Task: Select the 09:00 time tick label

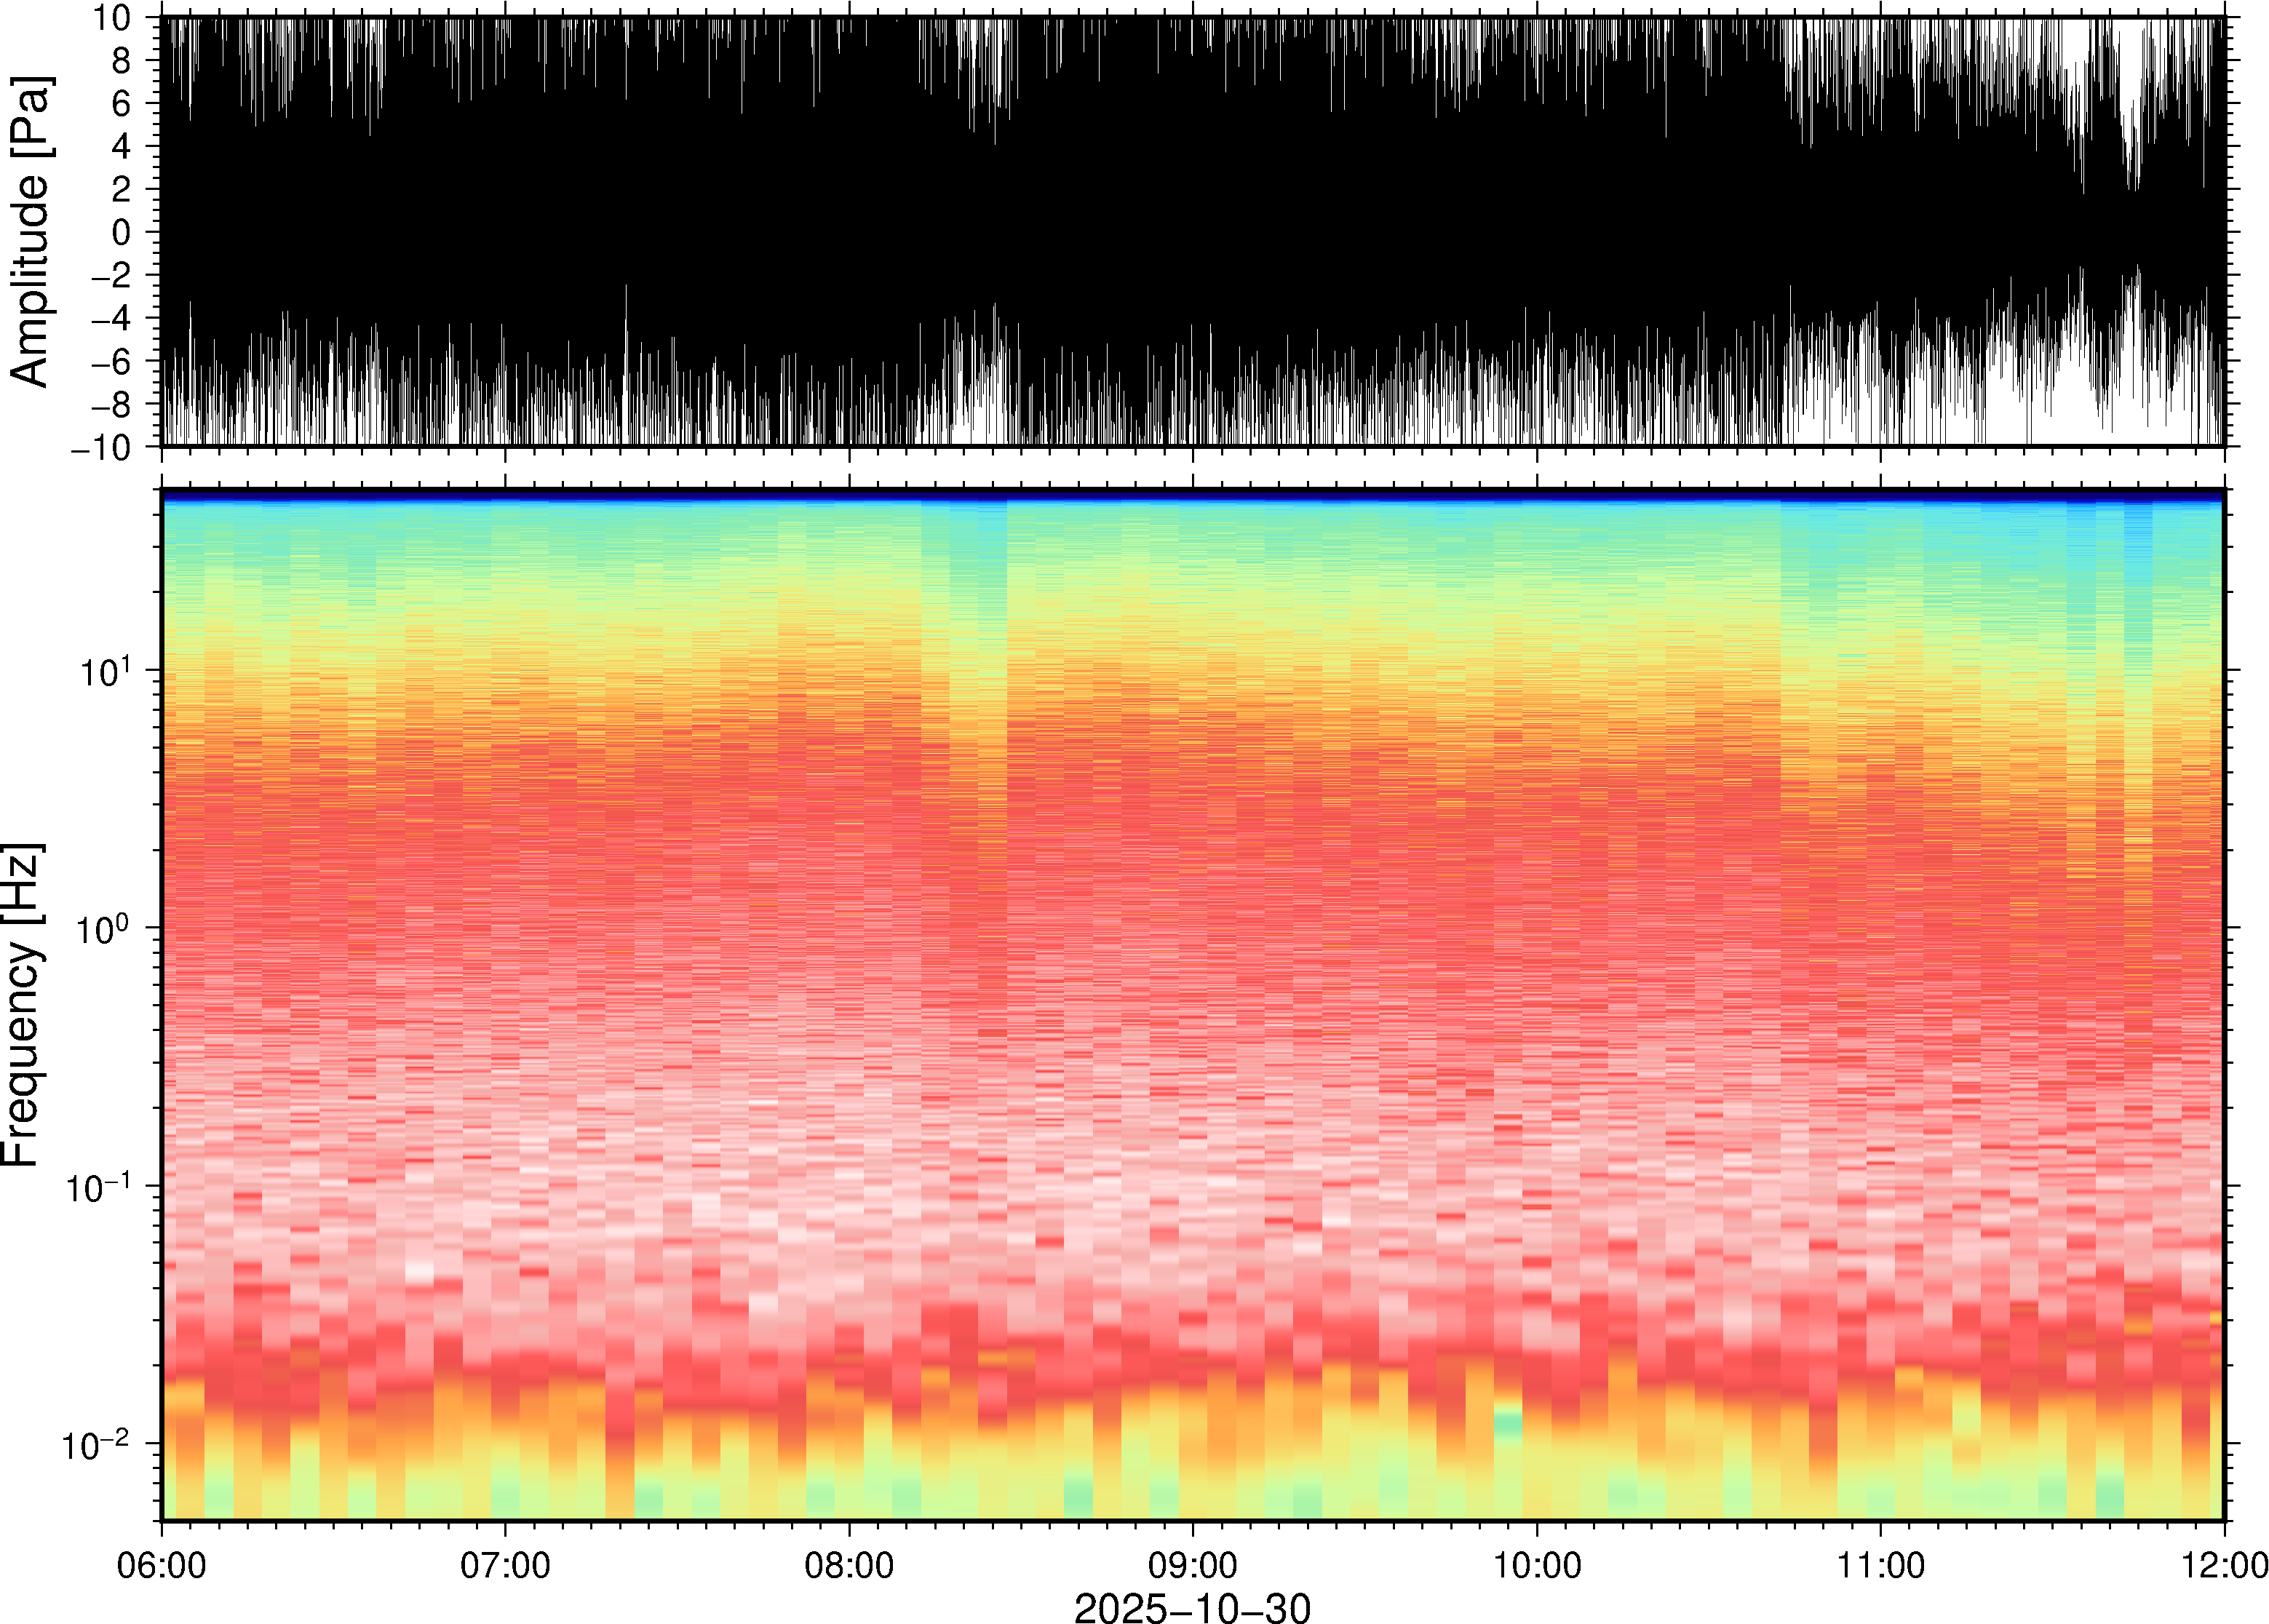Action: pyautogui.click(x=1192, y=1565)
